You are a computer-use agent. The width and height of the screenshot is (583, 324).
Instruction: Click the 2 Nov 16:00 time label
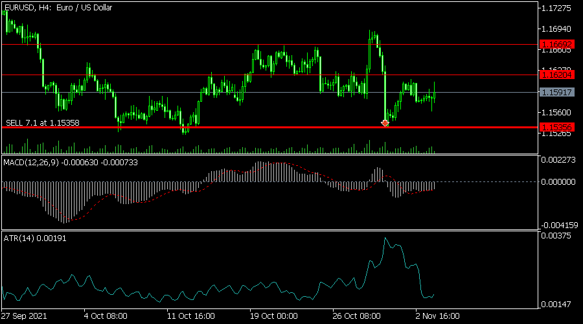(x=438, y=316)
